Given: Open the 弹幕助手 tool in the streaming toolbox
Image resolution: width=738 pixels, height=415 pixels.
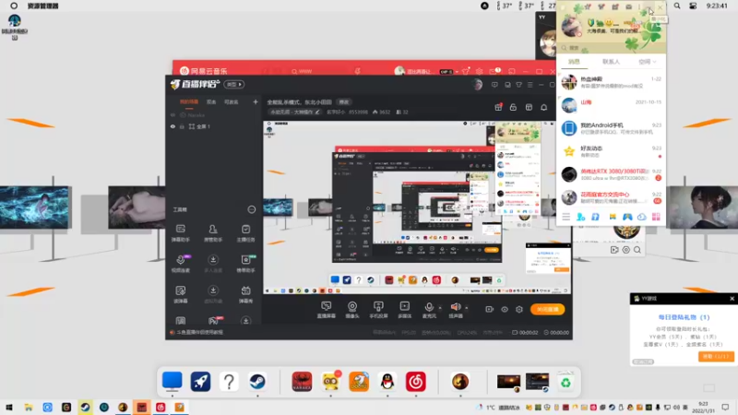Looking at the screenshot, I should point(180,233).
